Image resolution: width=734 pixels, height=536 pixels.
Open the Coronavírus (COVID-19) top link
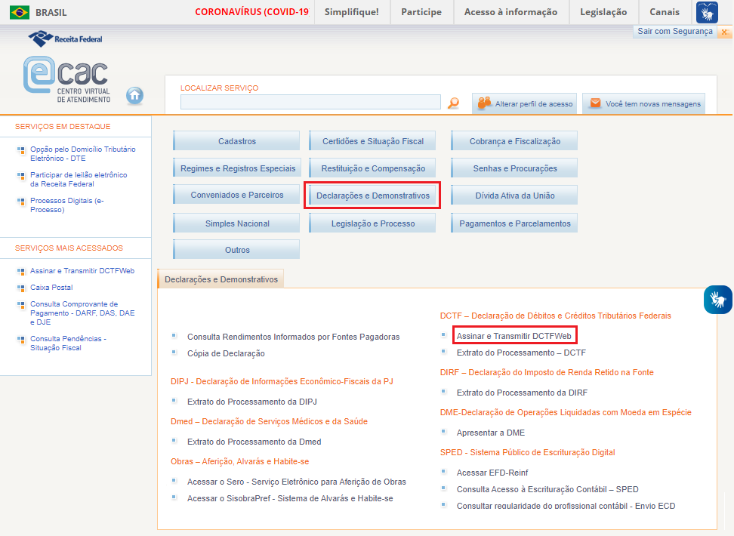(x=252, y=12)
